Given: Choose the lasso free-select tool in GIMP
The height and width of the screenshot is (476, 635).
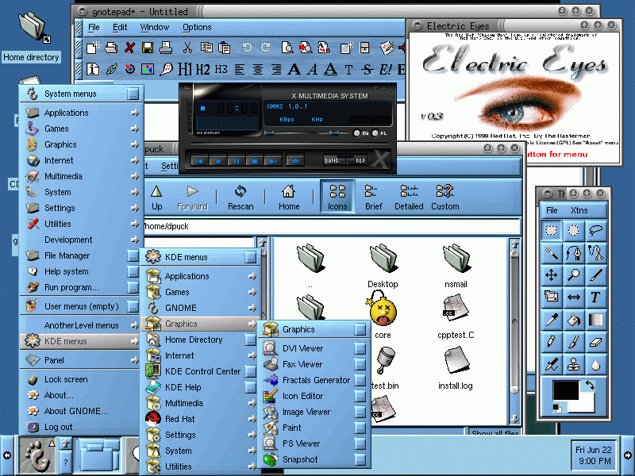Looking at the screenshot, I should pyautogui.click(x=596, y=231).
